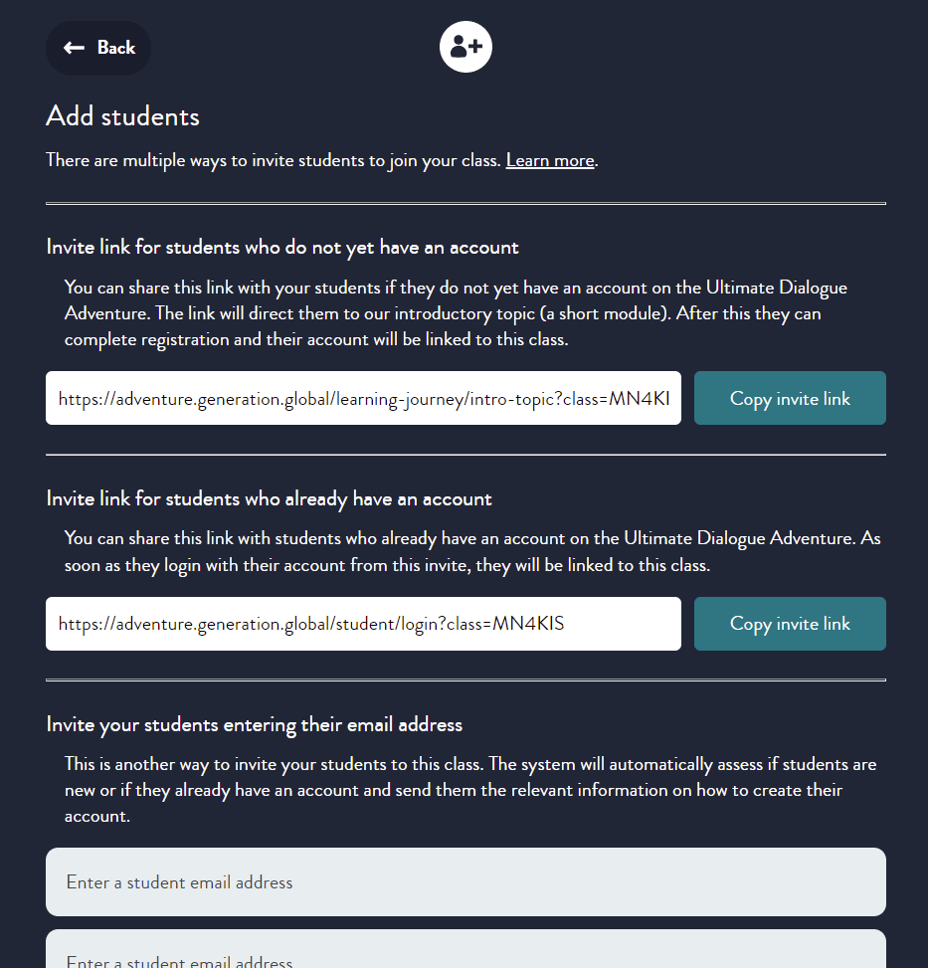Click the add-student person icon at page top
928x968 pixels.
coord(465,47)
